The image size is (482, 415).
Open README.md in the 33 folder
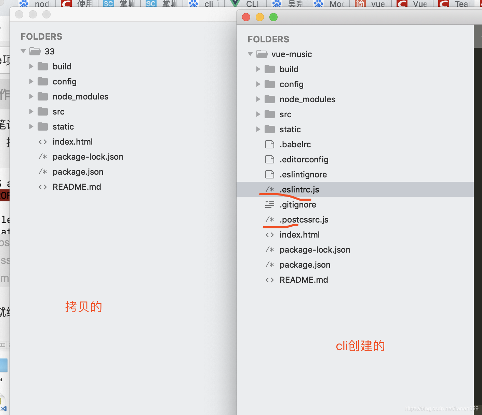[77, 187]
